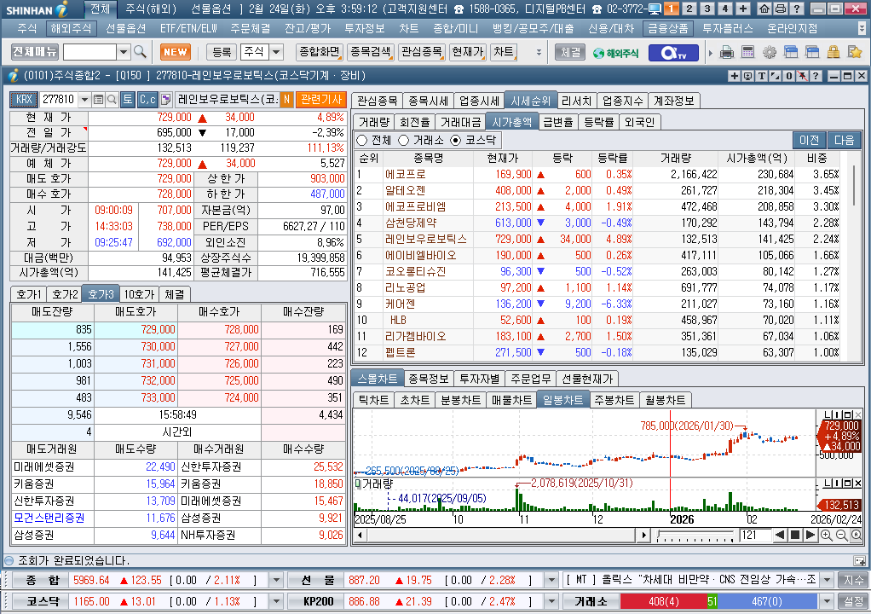Expand the toolbar overflow chevron
871x614 pixels.
(x=539, y=52)
